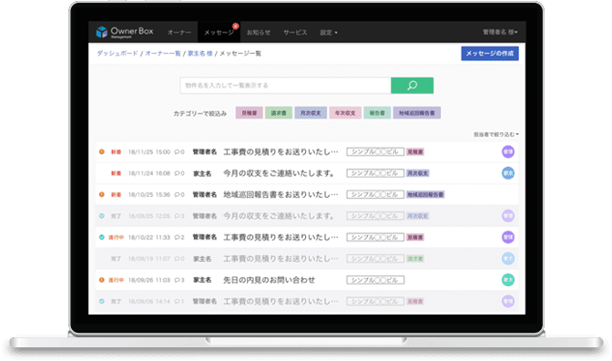Click 進行中 status on 18/10/22 11:33 row
Screen dimensions: 612x361
(x=116, y=237)
